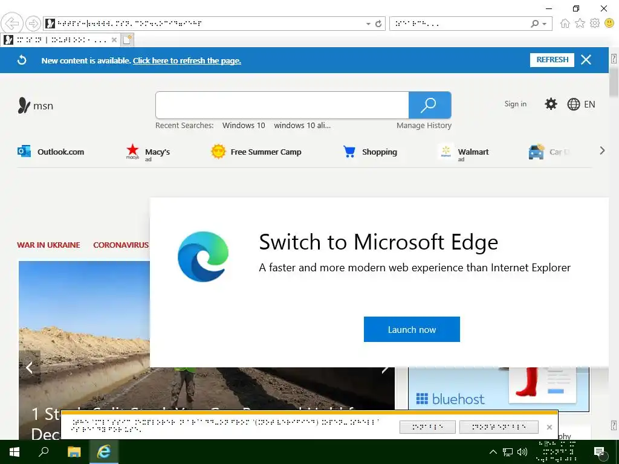The width and height of the screenshot is (619, 464).
Task: Click second button in notification bar
Action: [x=499, y=427]
